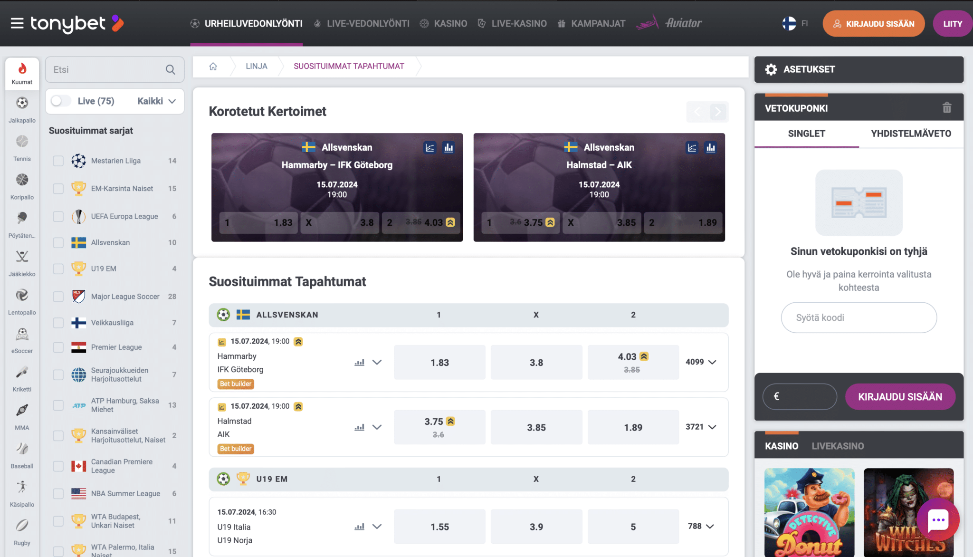Open stats icon in U19 Italia row
973x557 pixels.
[x=359, y=527]
